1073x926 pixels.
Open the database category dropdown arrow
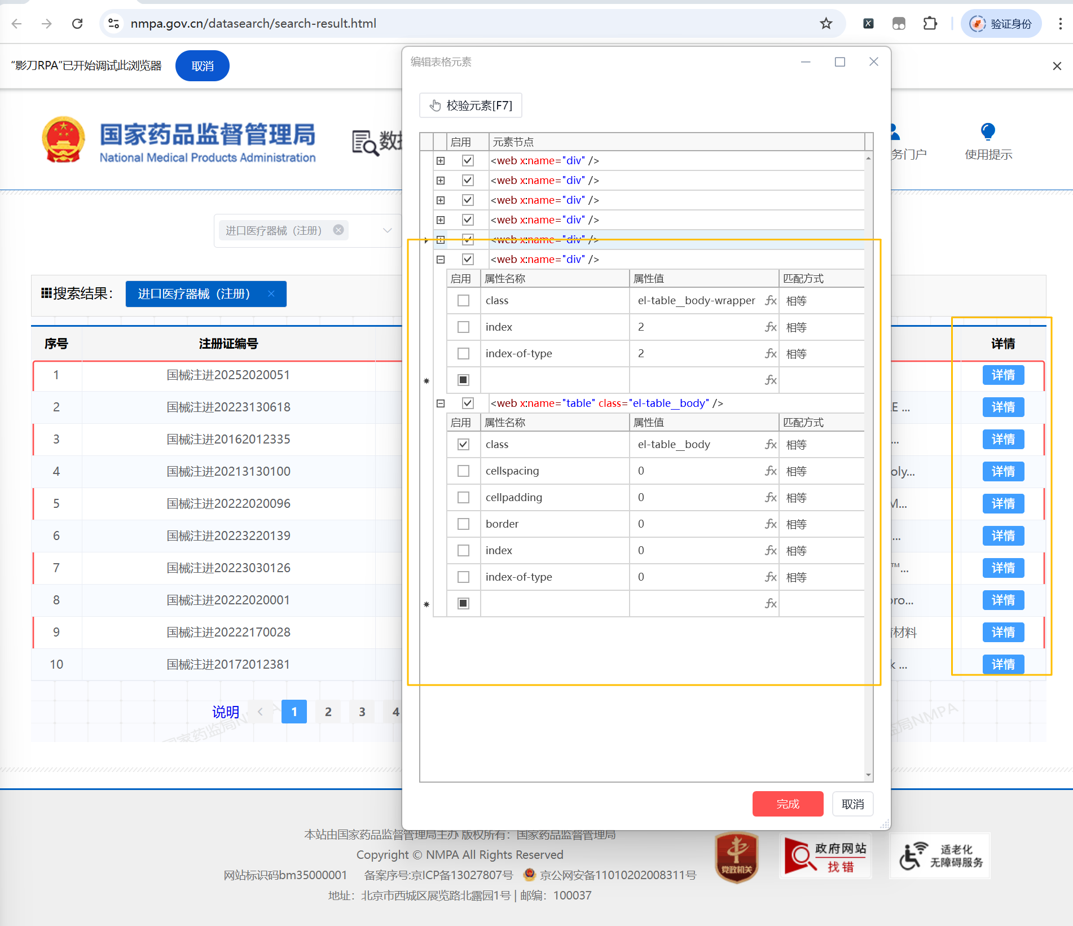point(387,230)
